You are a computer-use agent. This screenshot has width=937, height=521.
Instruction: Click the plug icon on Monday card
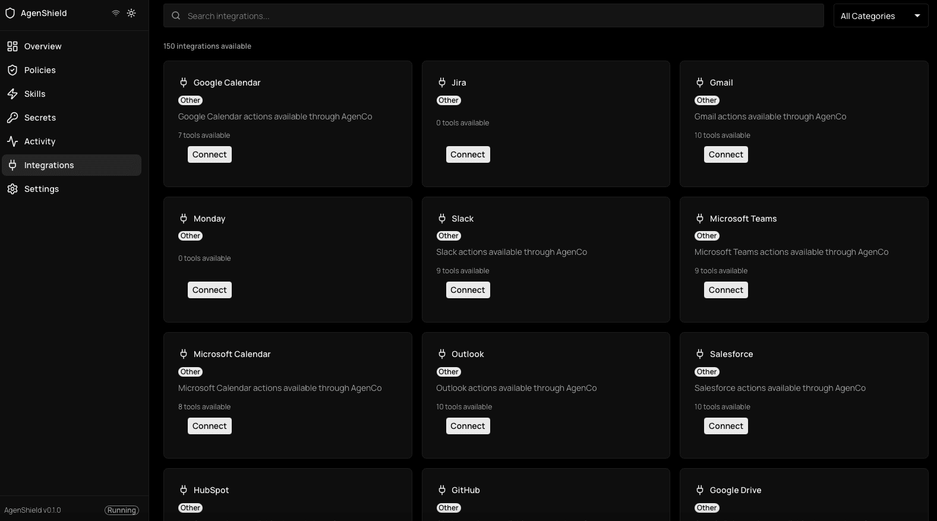184,219
